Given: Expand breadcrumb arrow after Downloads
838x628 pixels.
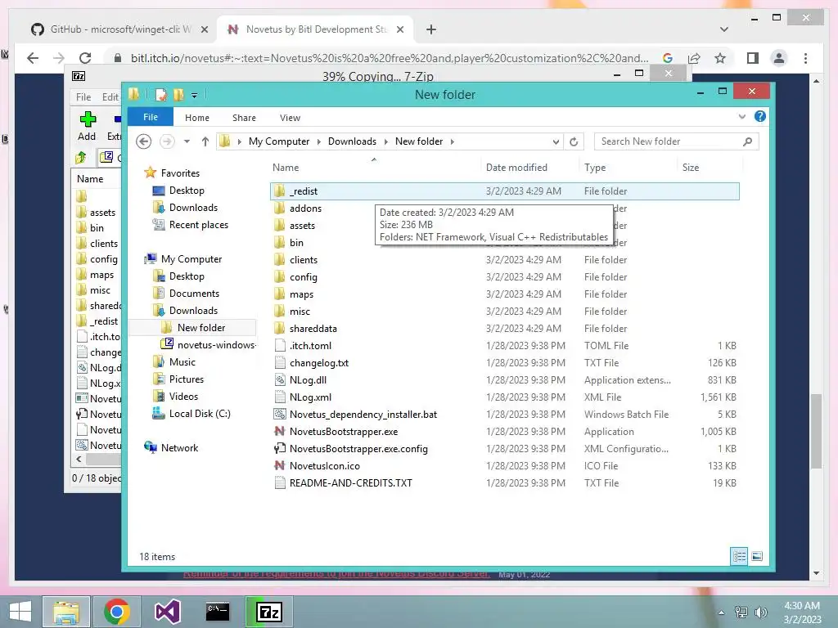Looking at the screenshot, I should coord(386,141).
